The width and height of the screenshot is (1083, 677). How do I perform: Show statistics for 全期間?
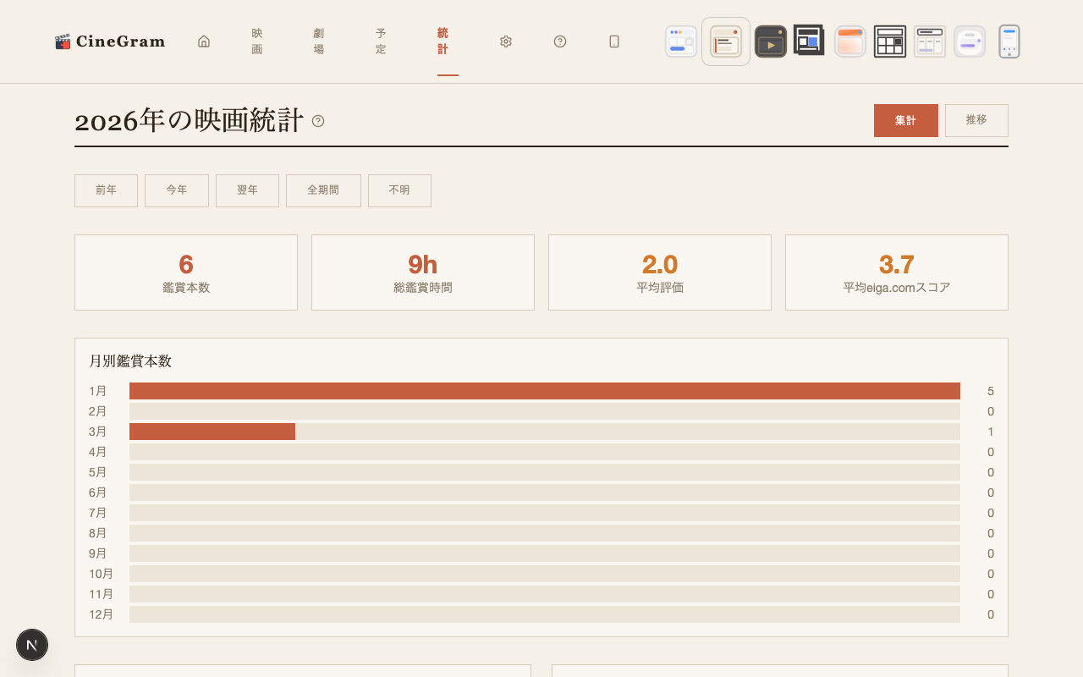pos(323,190)
